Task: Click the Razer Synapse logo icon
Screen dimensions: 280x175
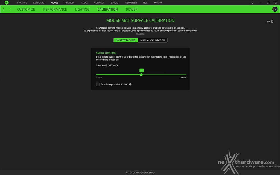Action: [x=7, y=3]
